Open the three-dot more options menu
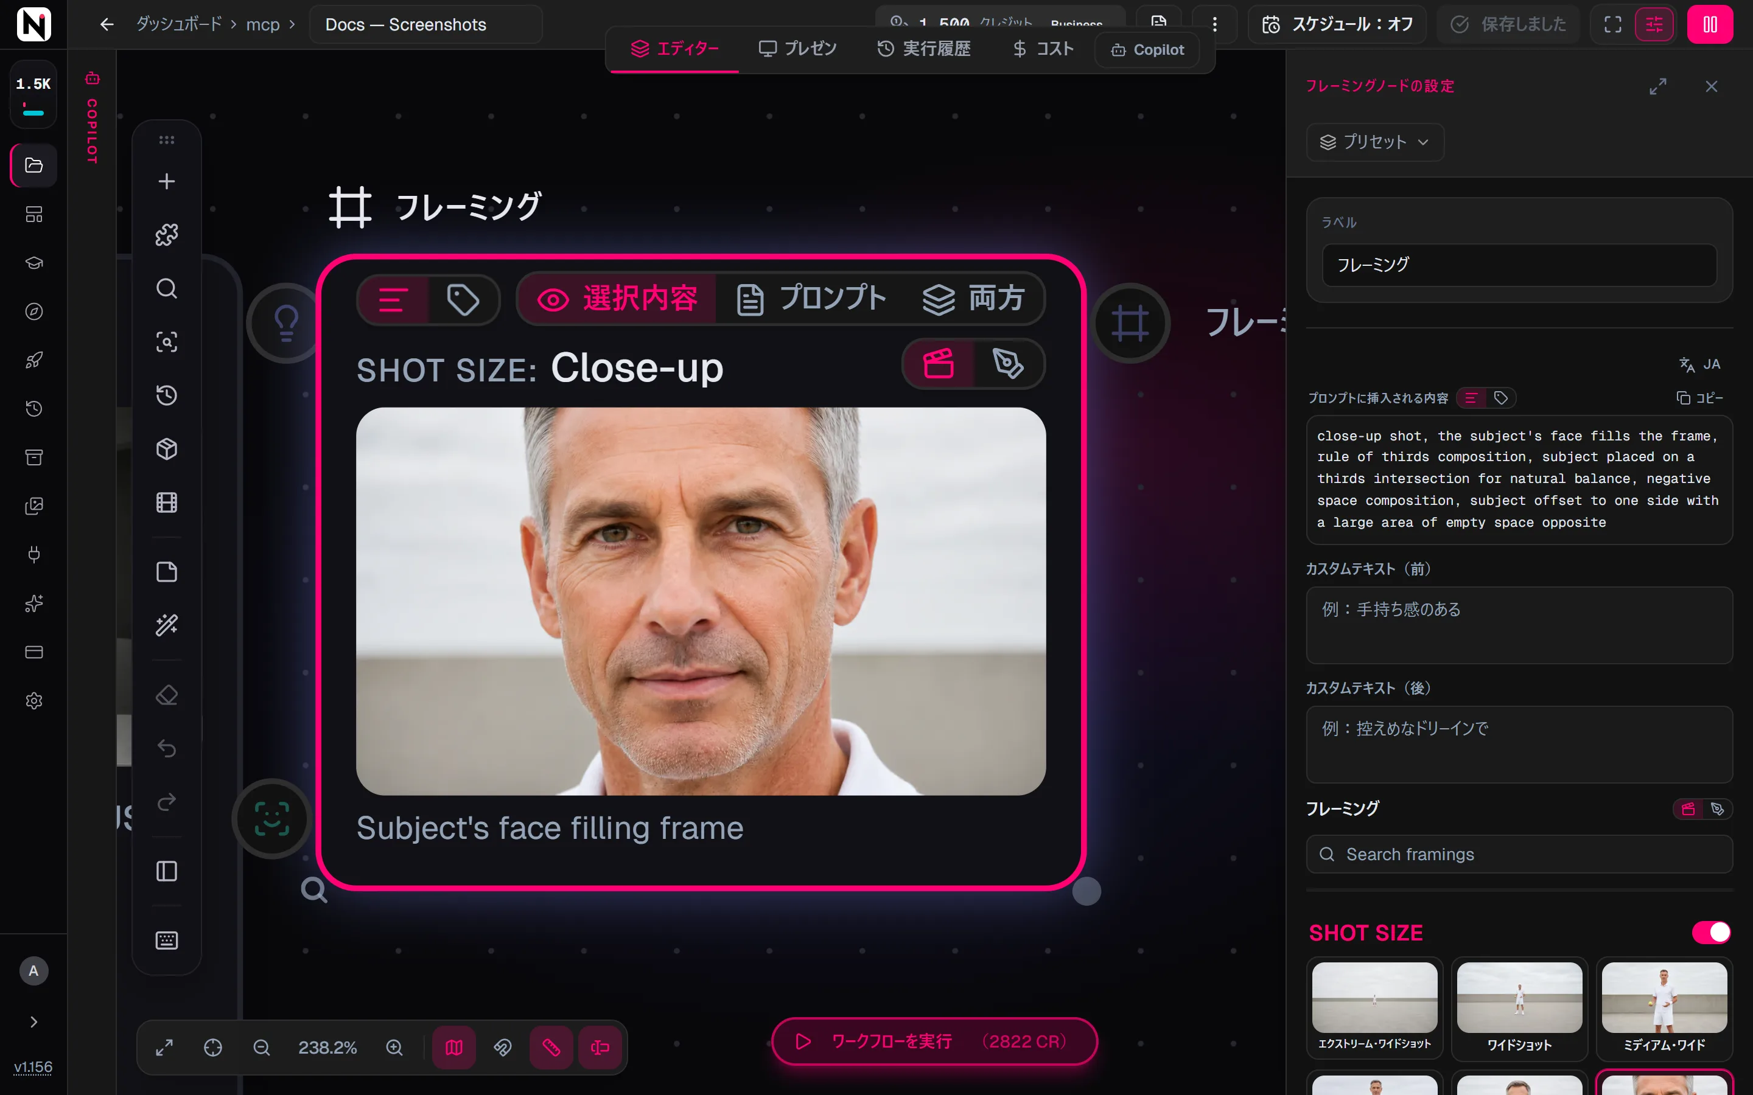Viewport: 1753px width, 1095px height. tap(1215, 24)
